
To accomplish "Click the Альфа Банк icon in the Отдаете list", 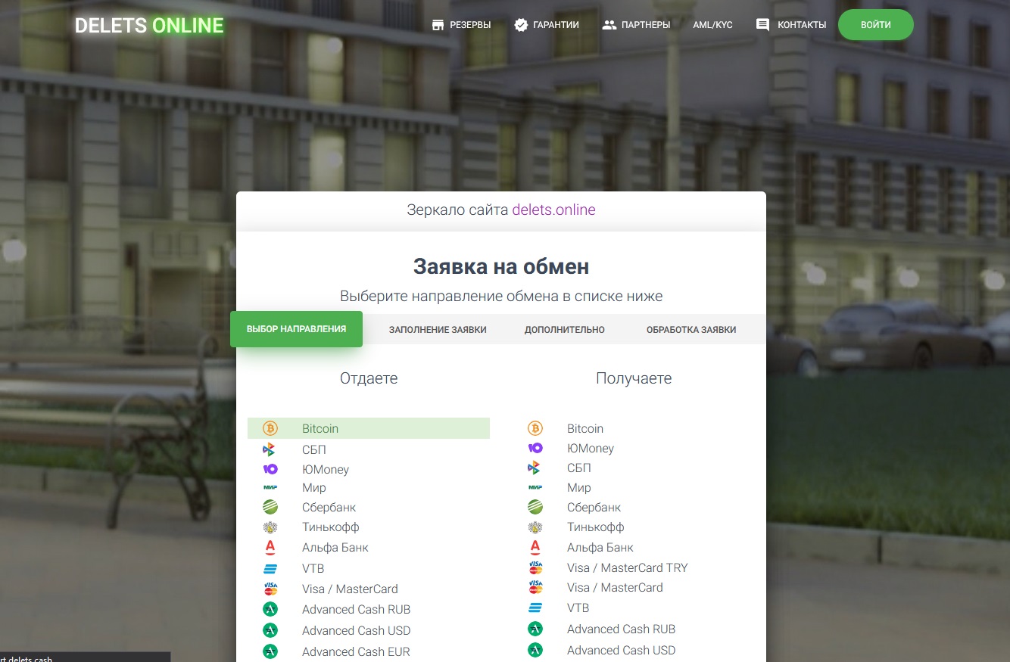I will [270, 547].
